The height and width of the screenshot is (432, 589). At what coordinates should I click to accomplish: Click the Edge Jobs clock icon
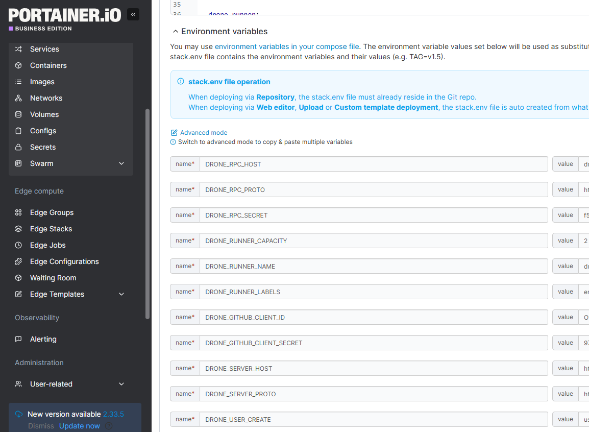(18, 245)
